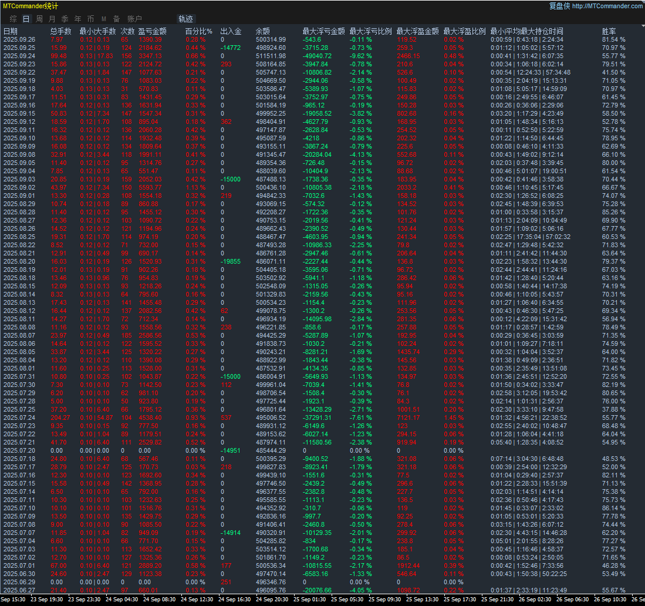Click profit amount 5593.77

pos(150,187)
